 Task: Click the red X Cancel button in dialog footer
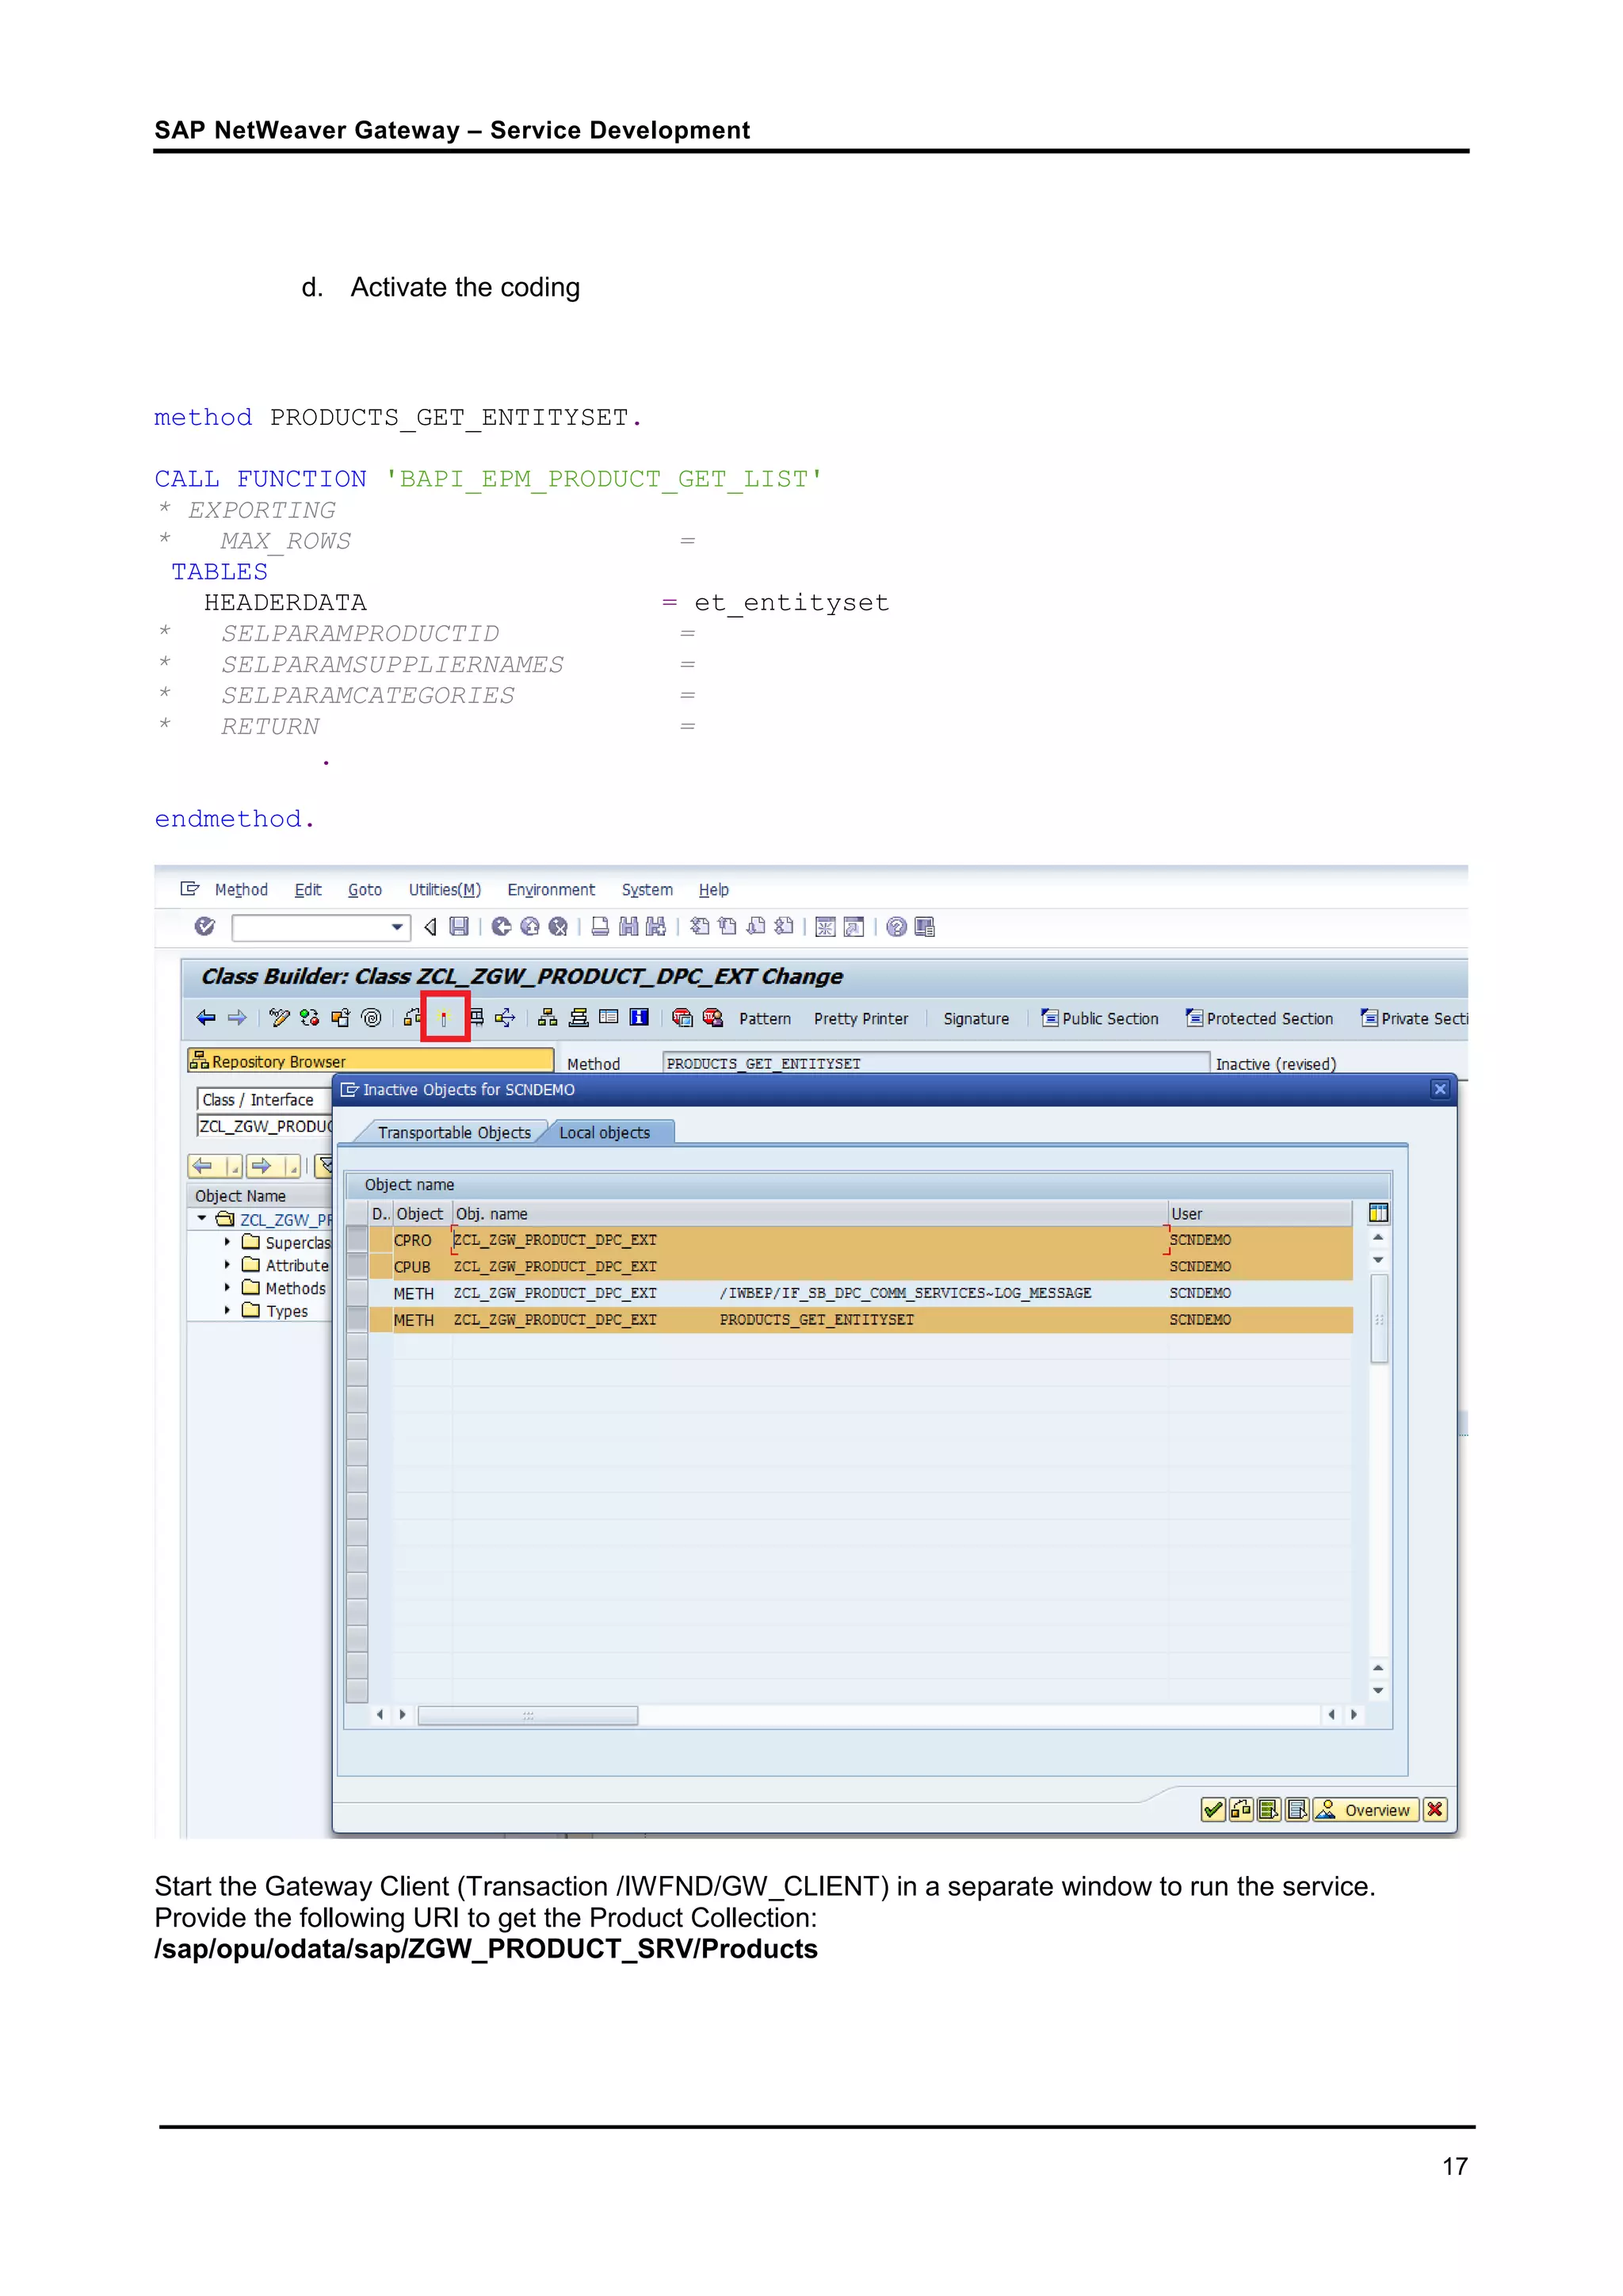click(x=1435, y=1810)
